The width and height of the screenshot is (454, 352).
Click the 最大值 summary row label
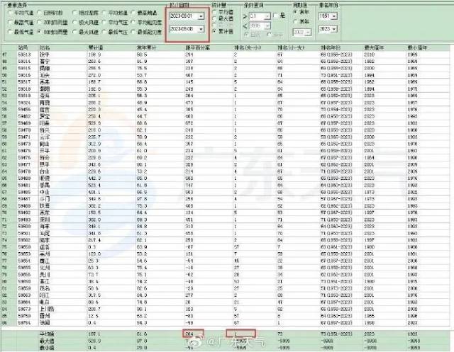[47, 341]
